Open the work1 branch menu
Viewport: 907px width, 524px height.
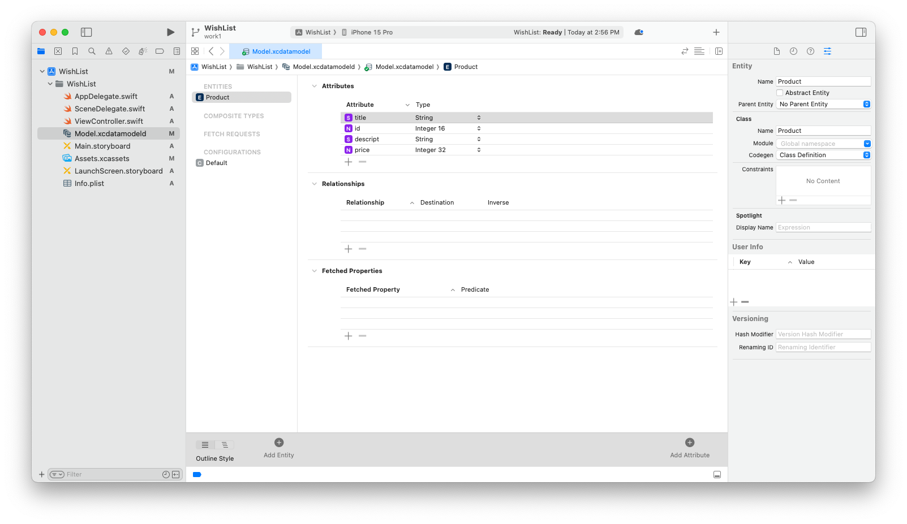[x=213, y=37]
